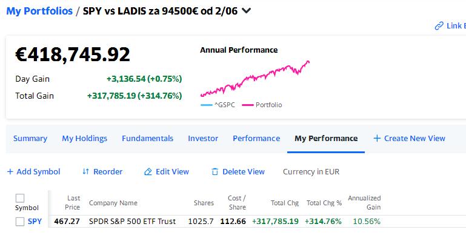Click the Delete View trash icon
Screen dimensions: 466x244
click(215, 171)
